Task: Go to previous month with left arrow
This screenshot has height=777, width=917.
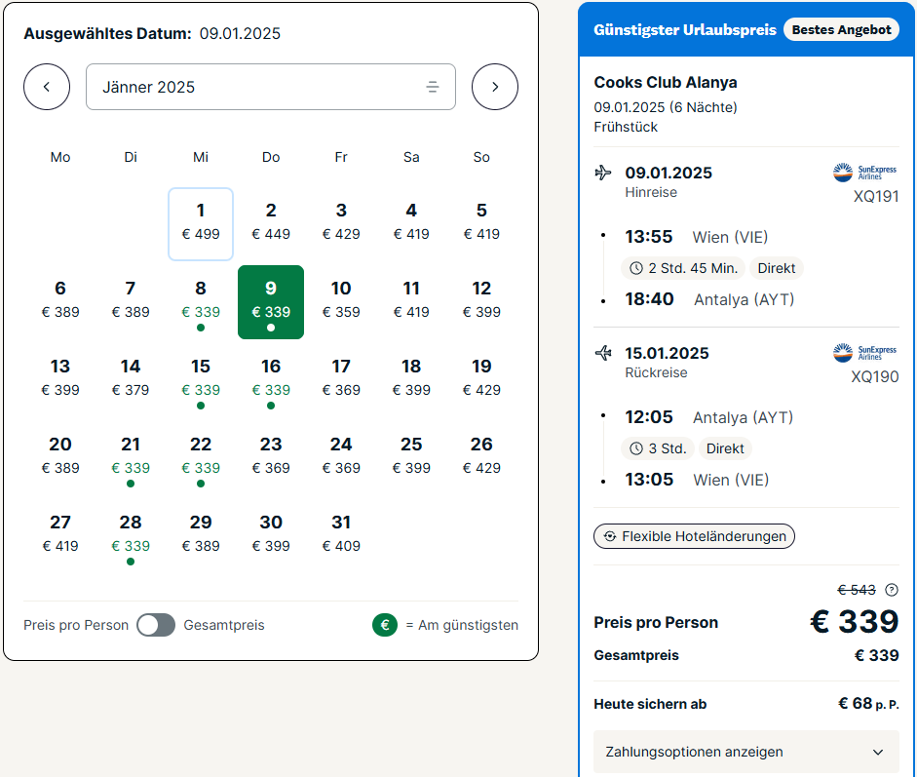Action: click(x=47, y=87)
